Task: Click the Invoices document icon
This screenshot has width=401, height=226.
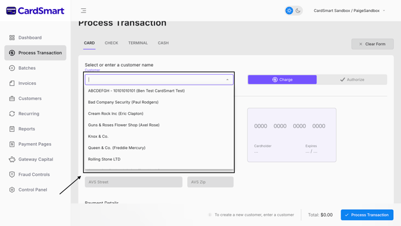Action: tap(12, 83)
